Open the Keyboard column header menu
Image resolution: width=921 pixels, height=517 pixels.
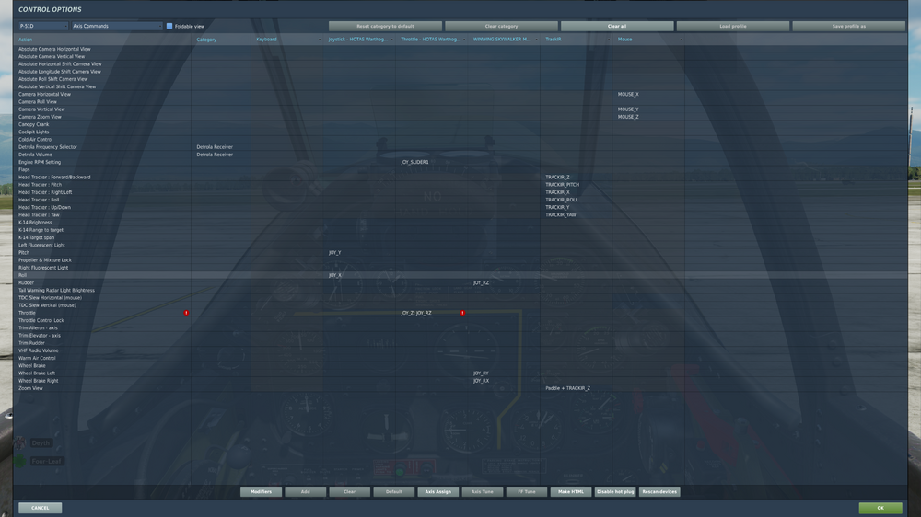coord(320,40)
